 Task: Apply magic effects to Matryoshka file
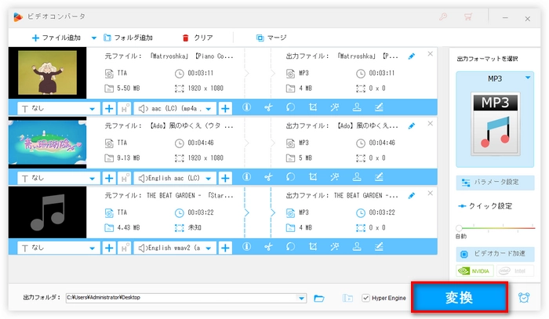(335, 107)
